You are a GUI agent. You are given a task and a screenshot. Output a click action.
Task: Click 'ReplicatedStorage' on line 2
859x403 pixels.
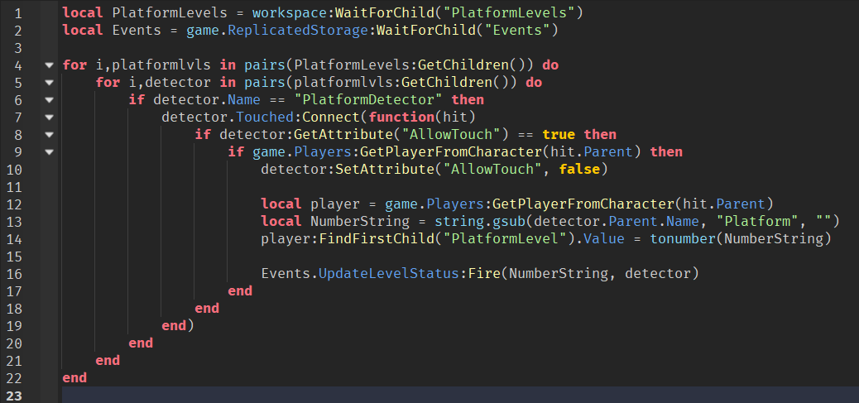[x=300, y=30]
